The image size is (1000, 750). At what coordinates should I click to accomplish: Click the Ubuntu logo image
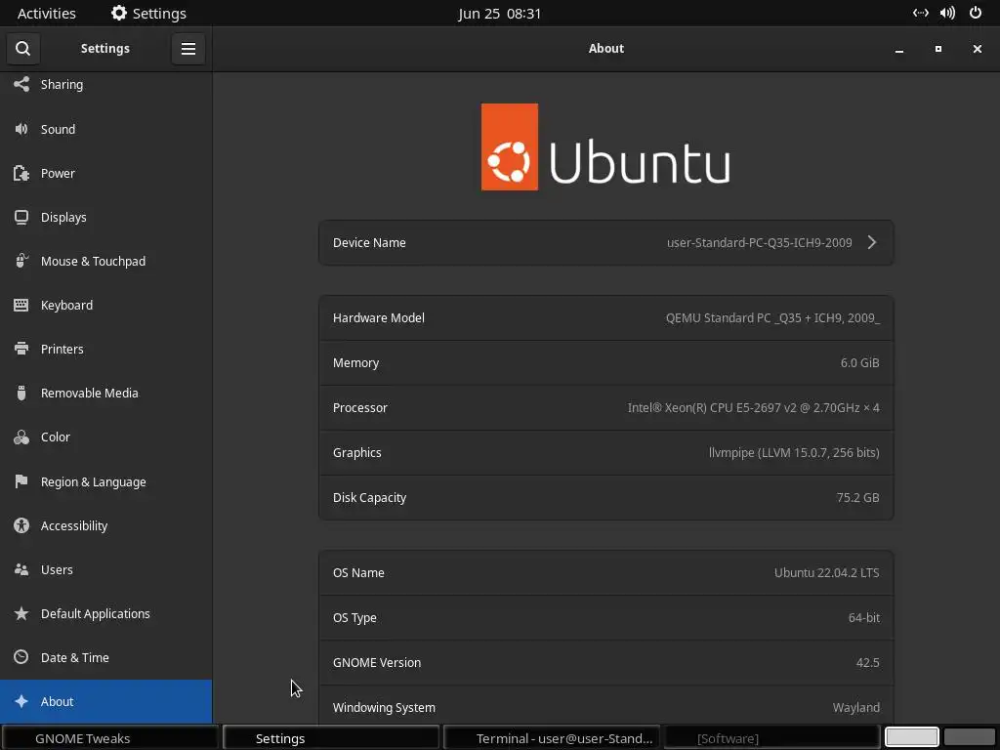pos(605,146)
